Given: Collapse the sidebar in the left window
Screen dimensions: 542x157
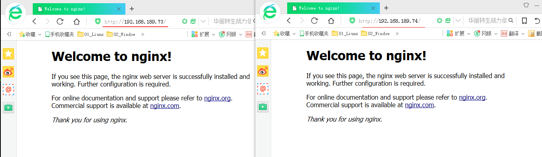Looking at the screenshot, I should [9, 34].
